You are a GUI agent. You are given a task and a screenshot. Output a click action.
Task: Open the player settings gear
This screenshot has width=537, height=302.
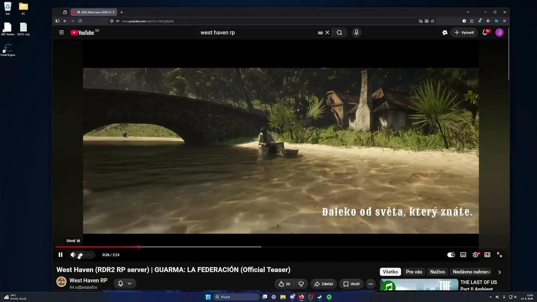[475, 255]
